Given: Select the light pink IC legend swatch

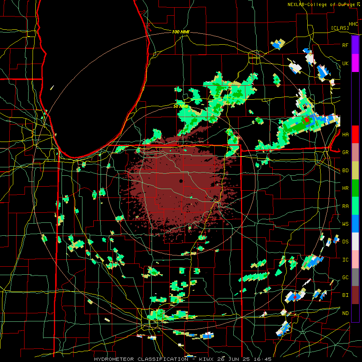Looking at the screenshot, I should click(x=355, y=259).
